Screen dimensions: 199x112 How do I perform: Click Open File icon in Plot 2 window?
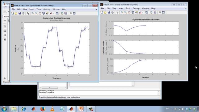(16, 13)
